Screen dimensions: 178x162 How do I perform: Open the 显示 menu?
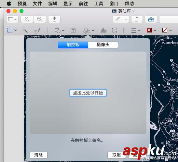(68, 4)
